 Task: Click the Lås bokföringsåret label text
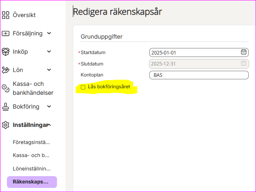tap(109, 87)
